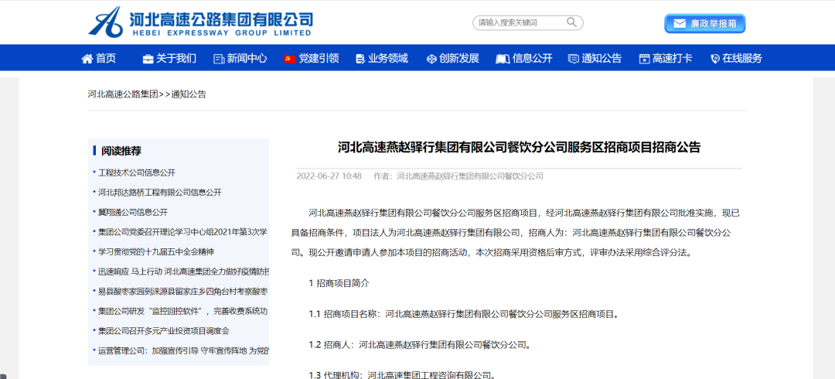Open 冀翔通公司信息公开 in reading list

tap(133, 212)
